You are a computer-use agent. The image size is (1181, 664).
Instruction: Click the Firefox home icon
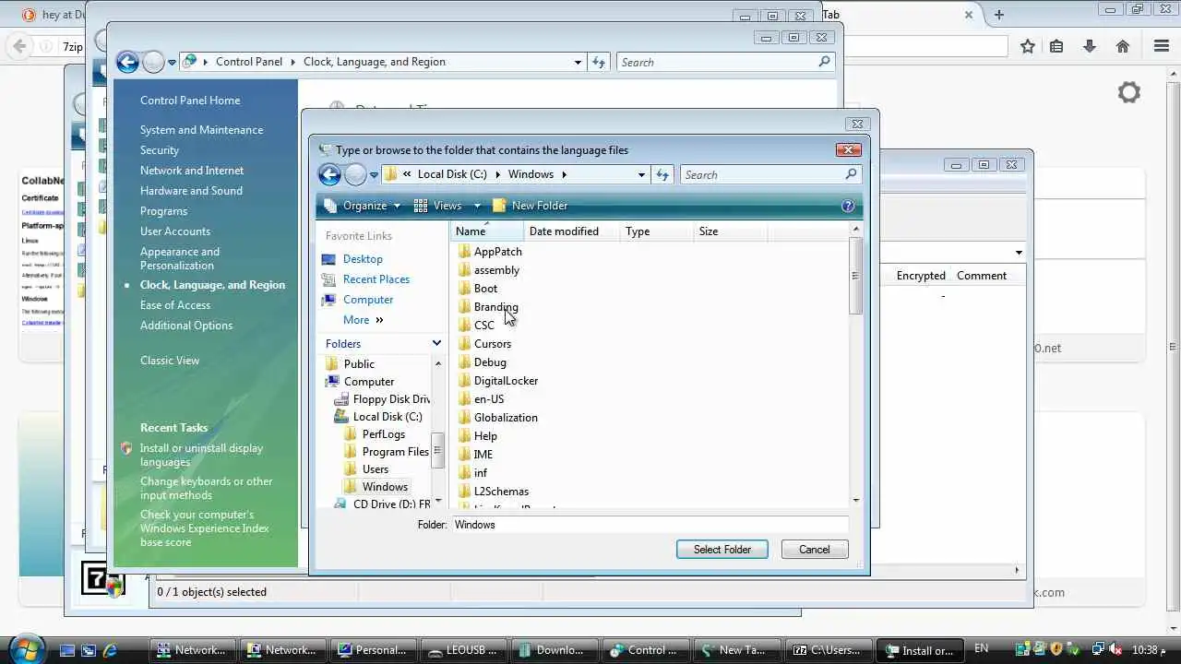point(1123,46)
